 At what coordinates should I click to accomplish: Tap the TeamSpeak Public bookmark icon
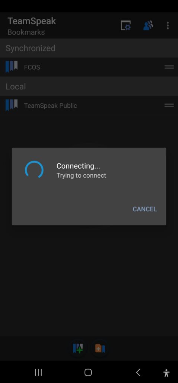(12, 105)
